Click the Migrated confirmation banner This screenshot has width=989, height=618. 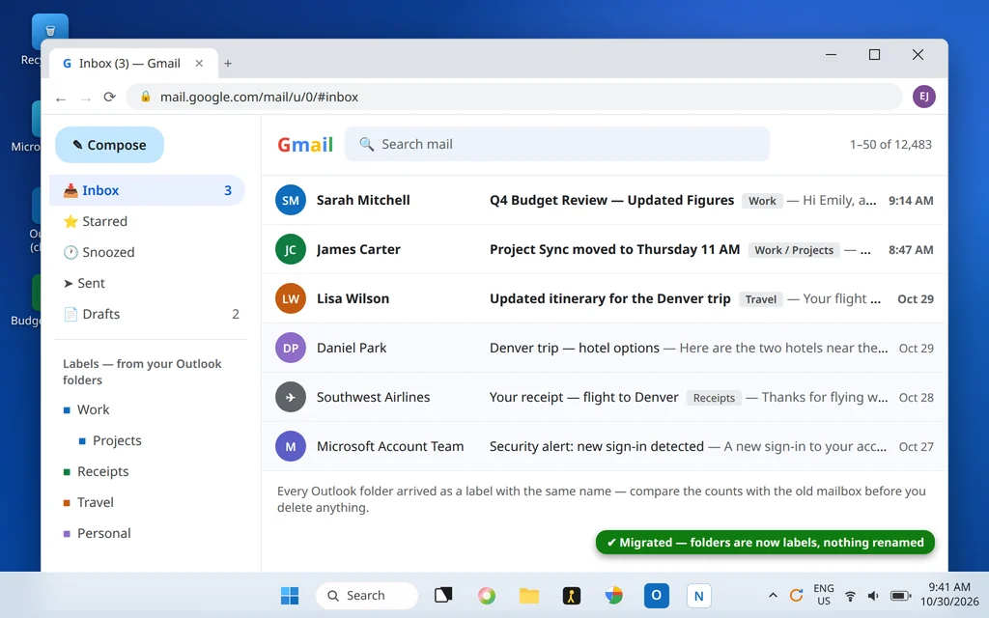765,543
